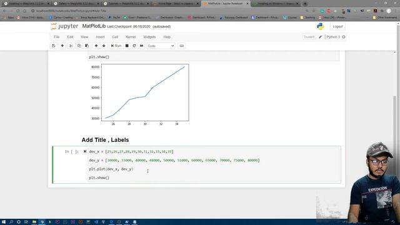400x225 pixels.
Task: Click the Add Title , Labels heading
Action: (105, 140)
